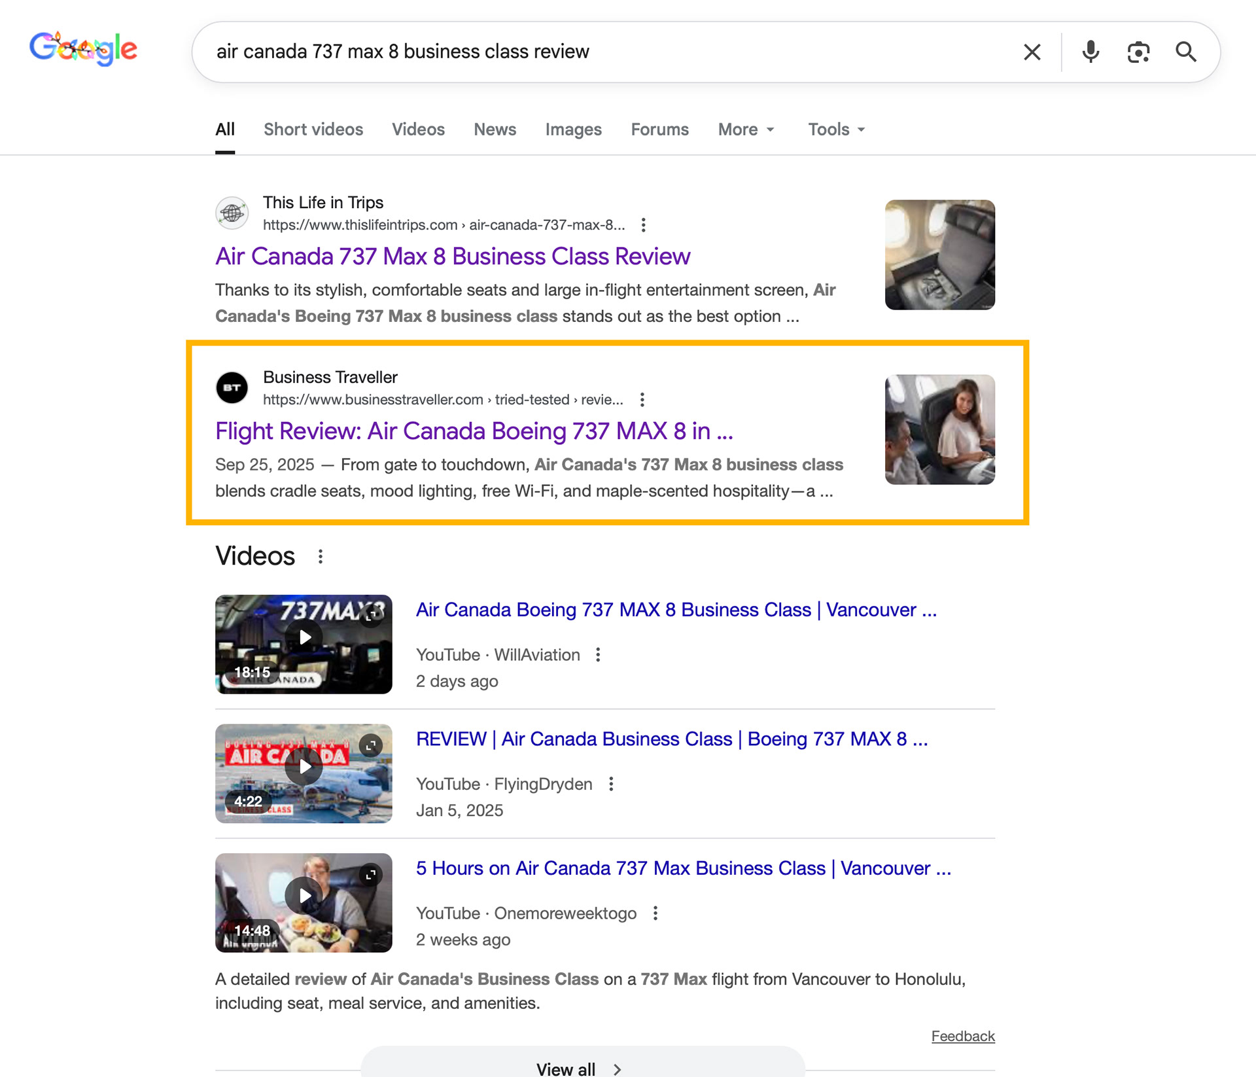Click inside the search query text field

click(x=589, y=52)
